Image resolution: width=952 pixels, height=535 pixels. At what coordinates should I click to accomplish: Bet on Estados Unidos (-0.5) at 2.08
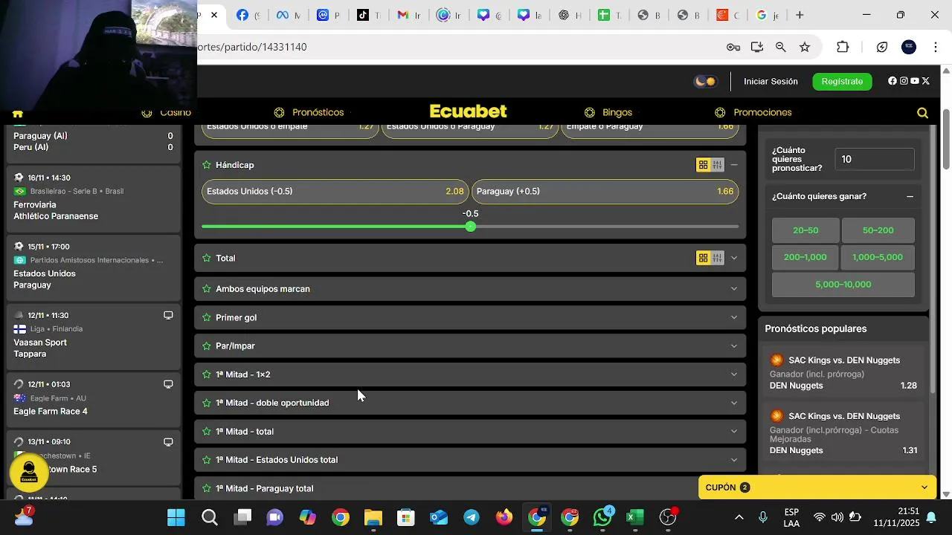(335, 191)
